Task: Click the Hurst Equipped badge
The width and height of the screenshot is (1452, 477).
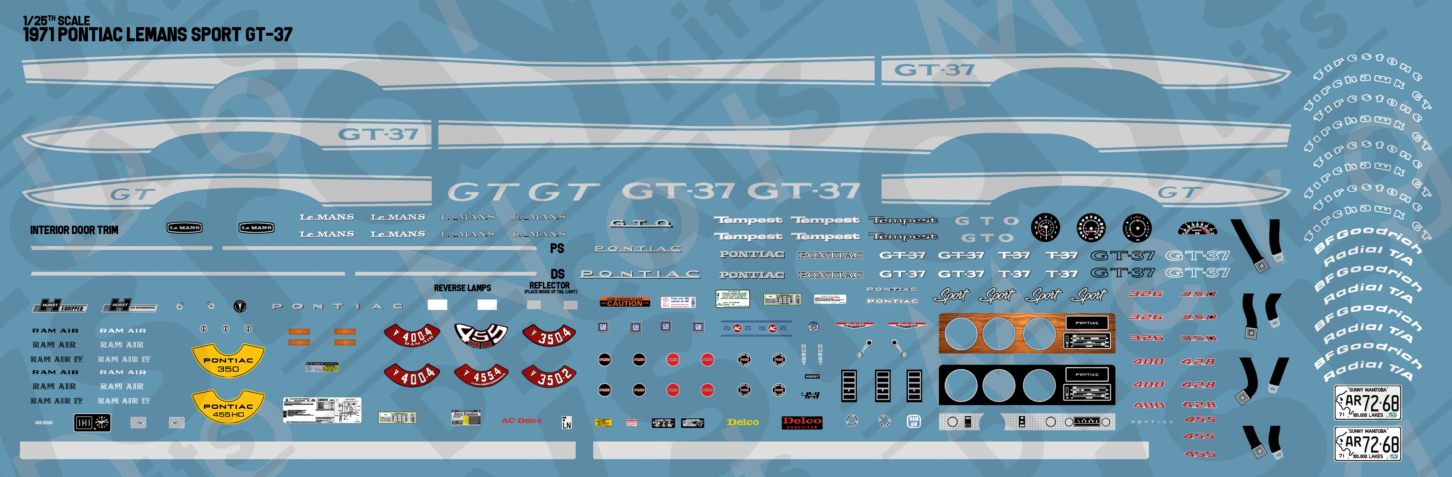Action: pyautogui.click(x=60, y=306)
